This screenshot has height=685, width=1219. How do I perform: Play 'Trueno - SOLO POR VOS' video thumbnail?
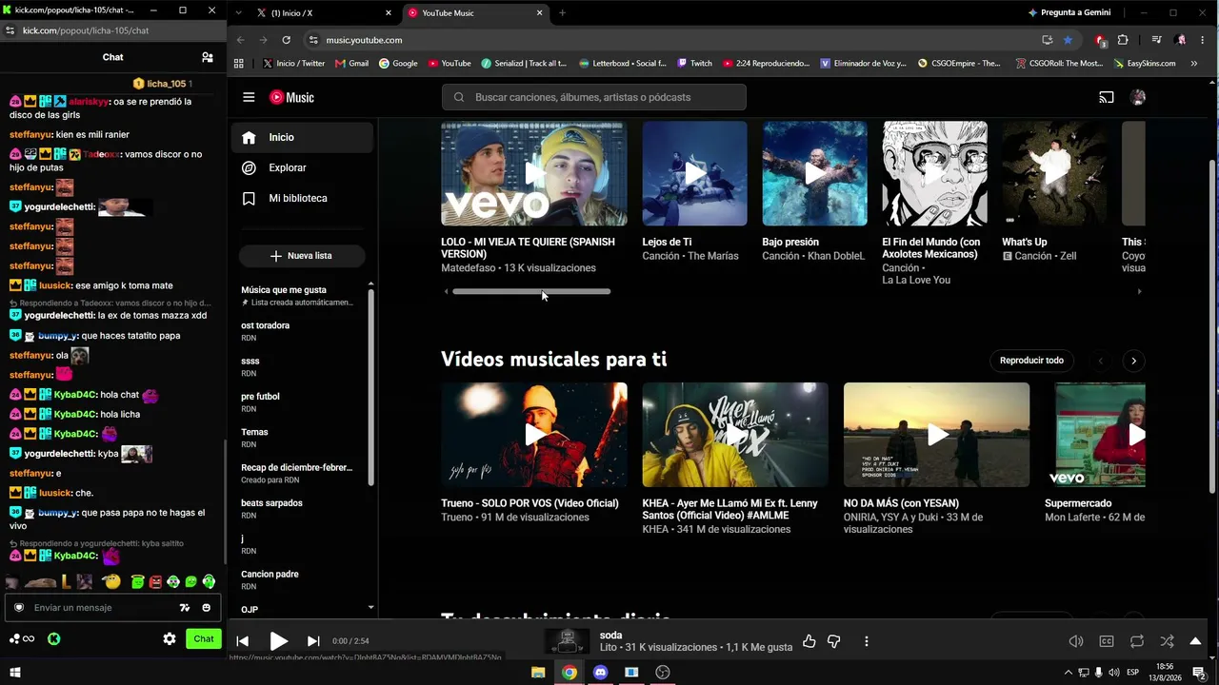534,435
